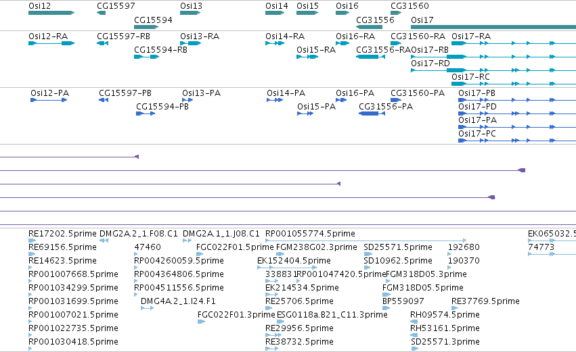Select the CG31556 gene label

click(x=375, y=20)
